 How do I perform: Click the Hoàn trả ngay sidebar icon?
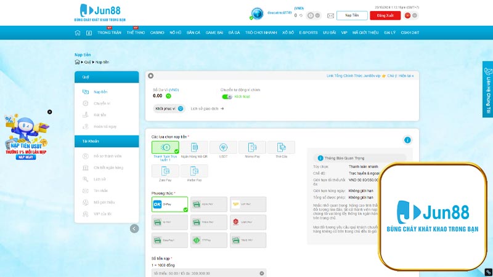[86, 127]
